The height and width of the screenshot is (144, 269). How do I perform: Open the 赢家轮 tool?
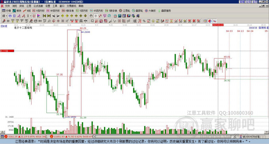(137, 11)
